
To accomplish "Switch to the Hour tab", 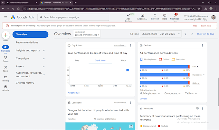I will tap(123, 60).
